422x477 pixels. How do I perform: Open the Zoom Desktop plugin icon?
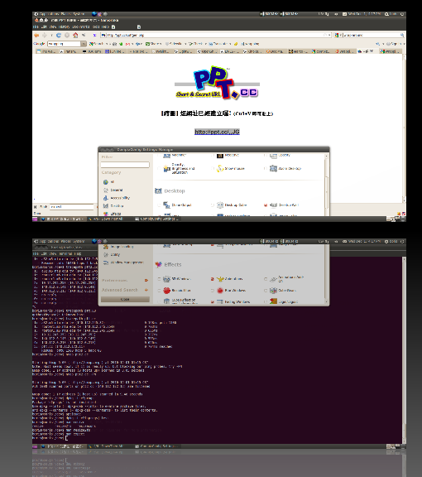(273, 169)
